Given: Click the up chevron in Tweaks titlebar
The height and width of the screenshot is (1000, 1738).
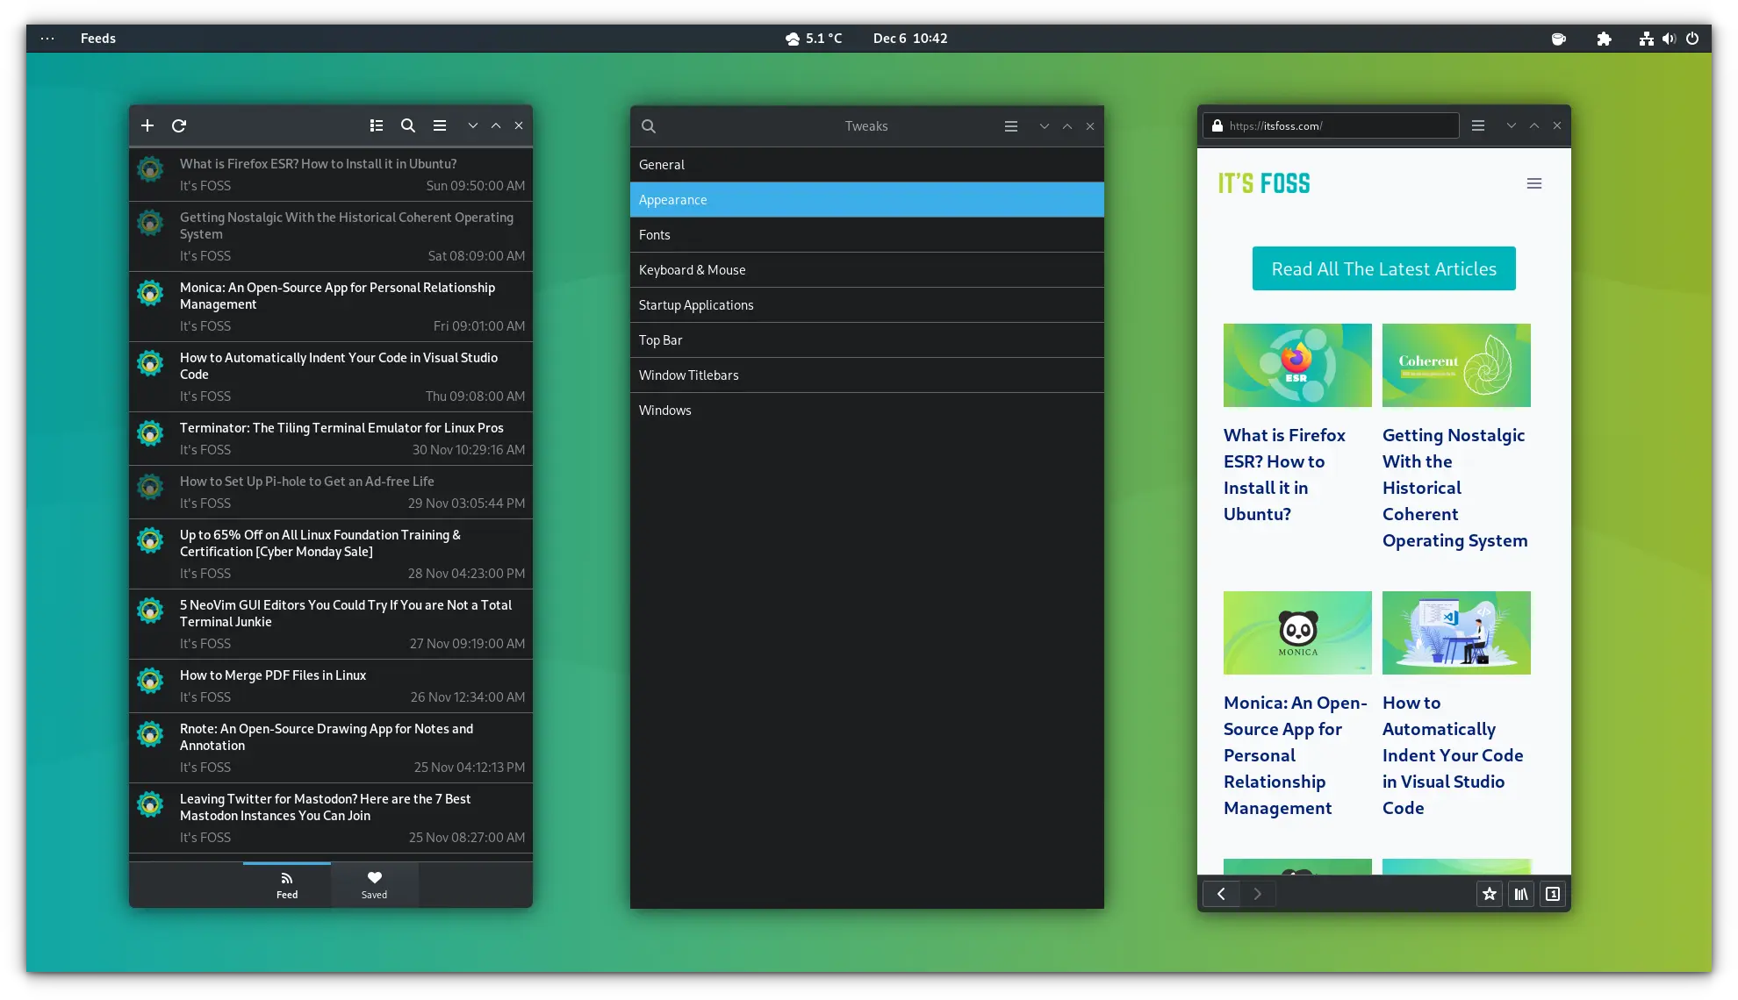Looking at the screenshot, I should click(1067, 126).
